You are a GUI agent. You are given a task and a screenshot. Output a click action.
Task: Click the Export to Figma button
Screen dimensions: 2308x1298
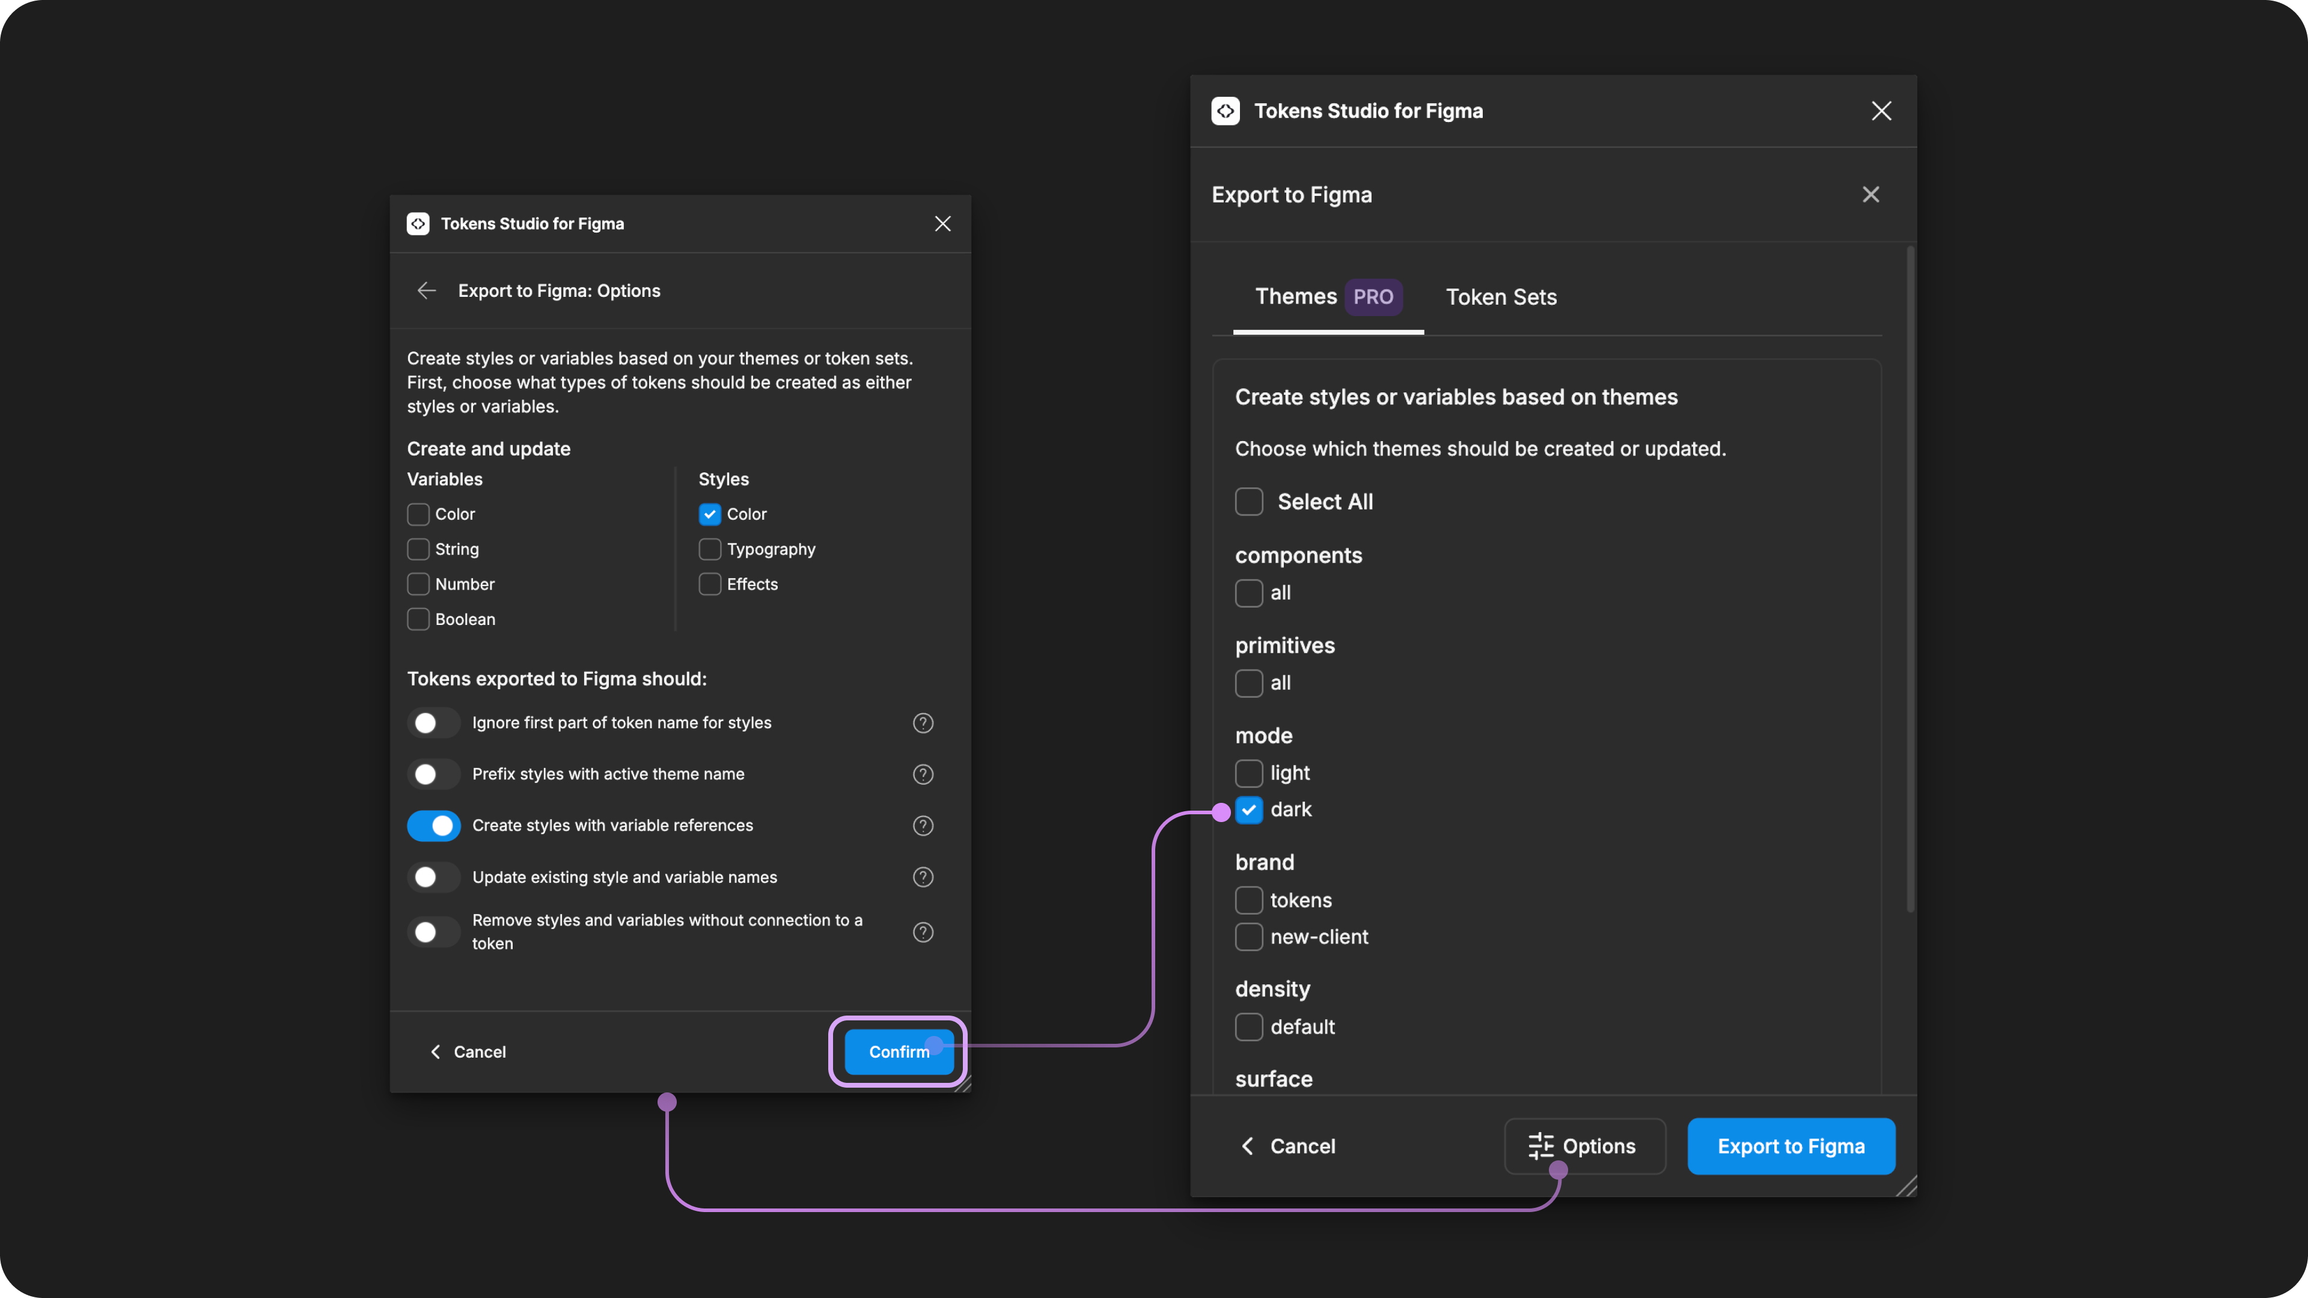[x=1791, y=1146]
